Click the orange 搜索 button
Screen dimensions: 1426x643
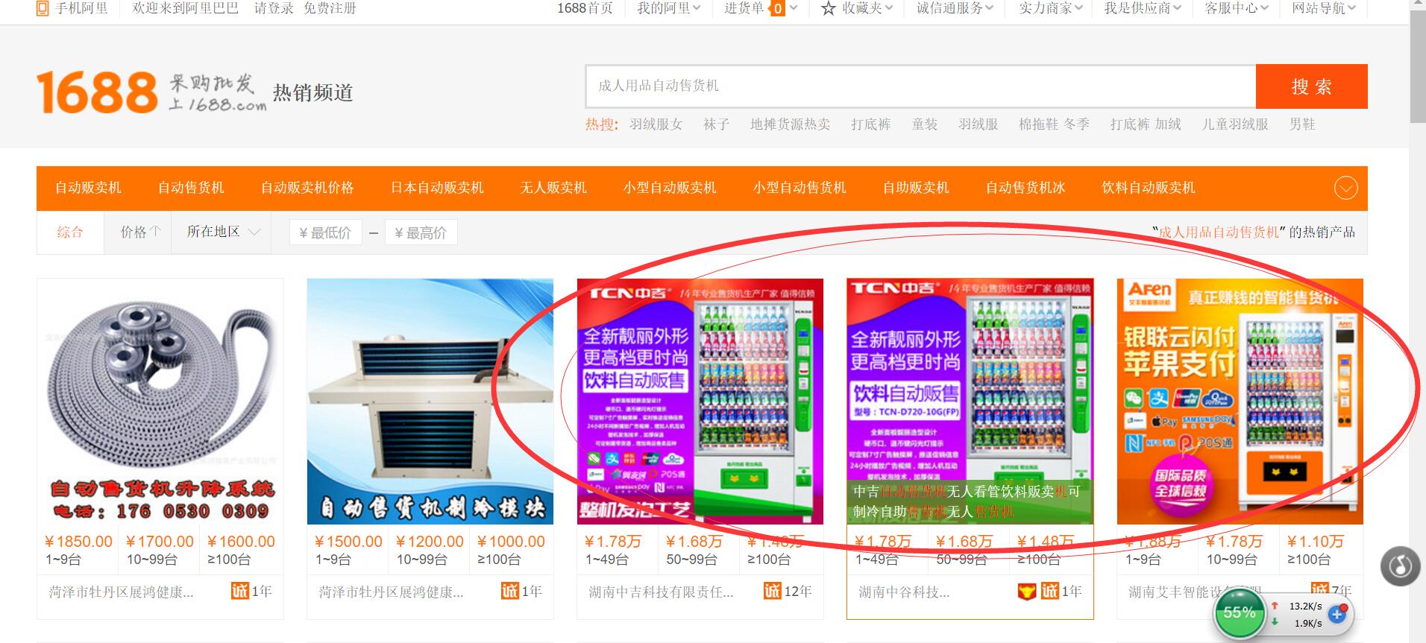[x=1312, y=86]
